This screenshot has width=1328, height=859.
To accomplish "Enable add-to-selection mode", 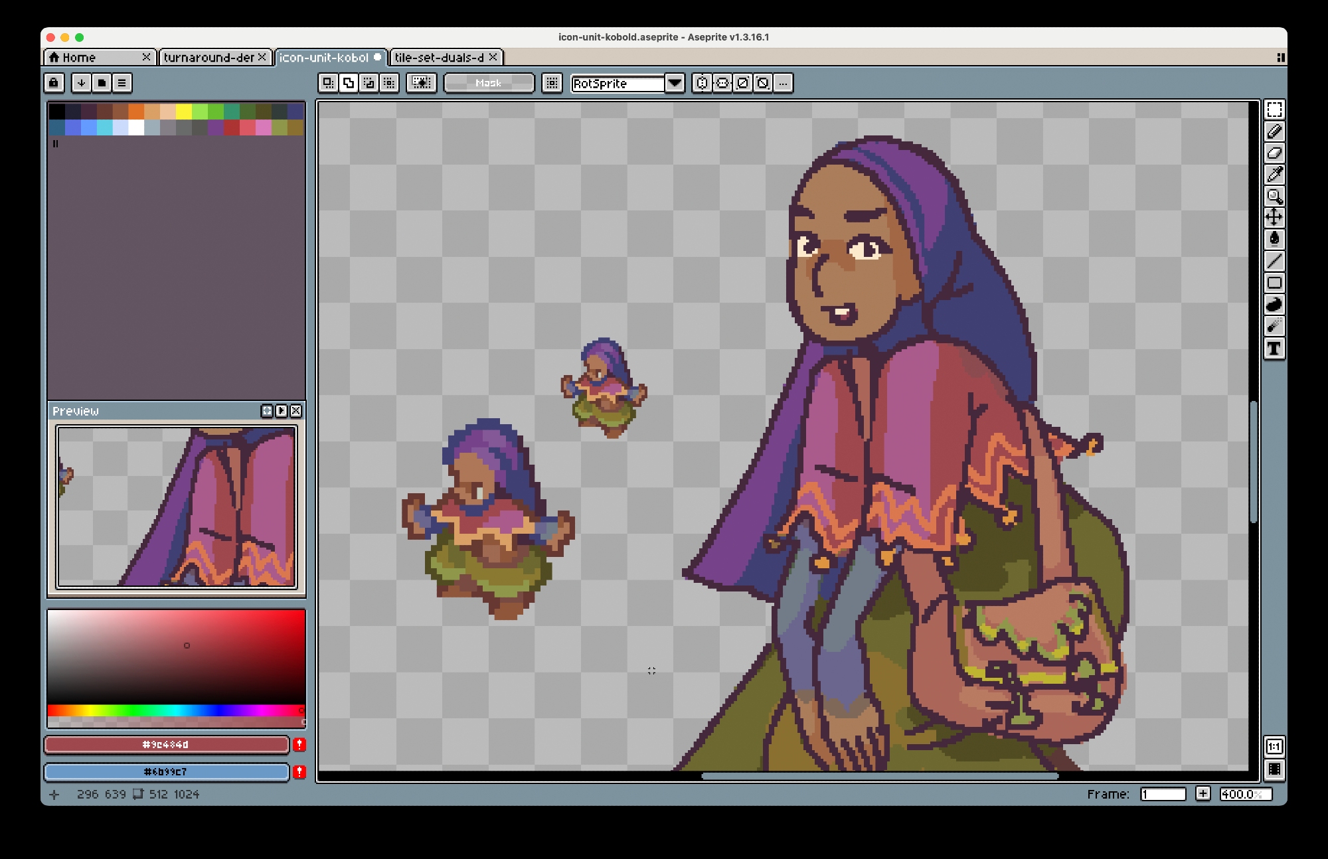I will [x=348, y=83].
